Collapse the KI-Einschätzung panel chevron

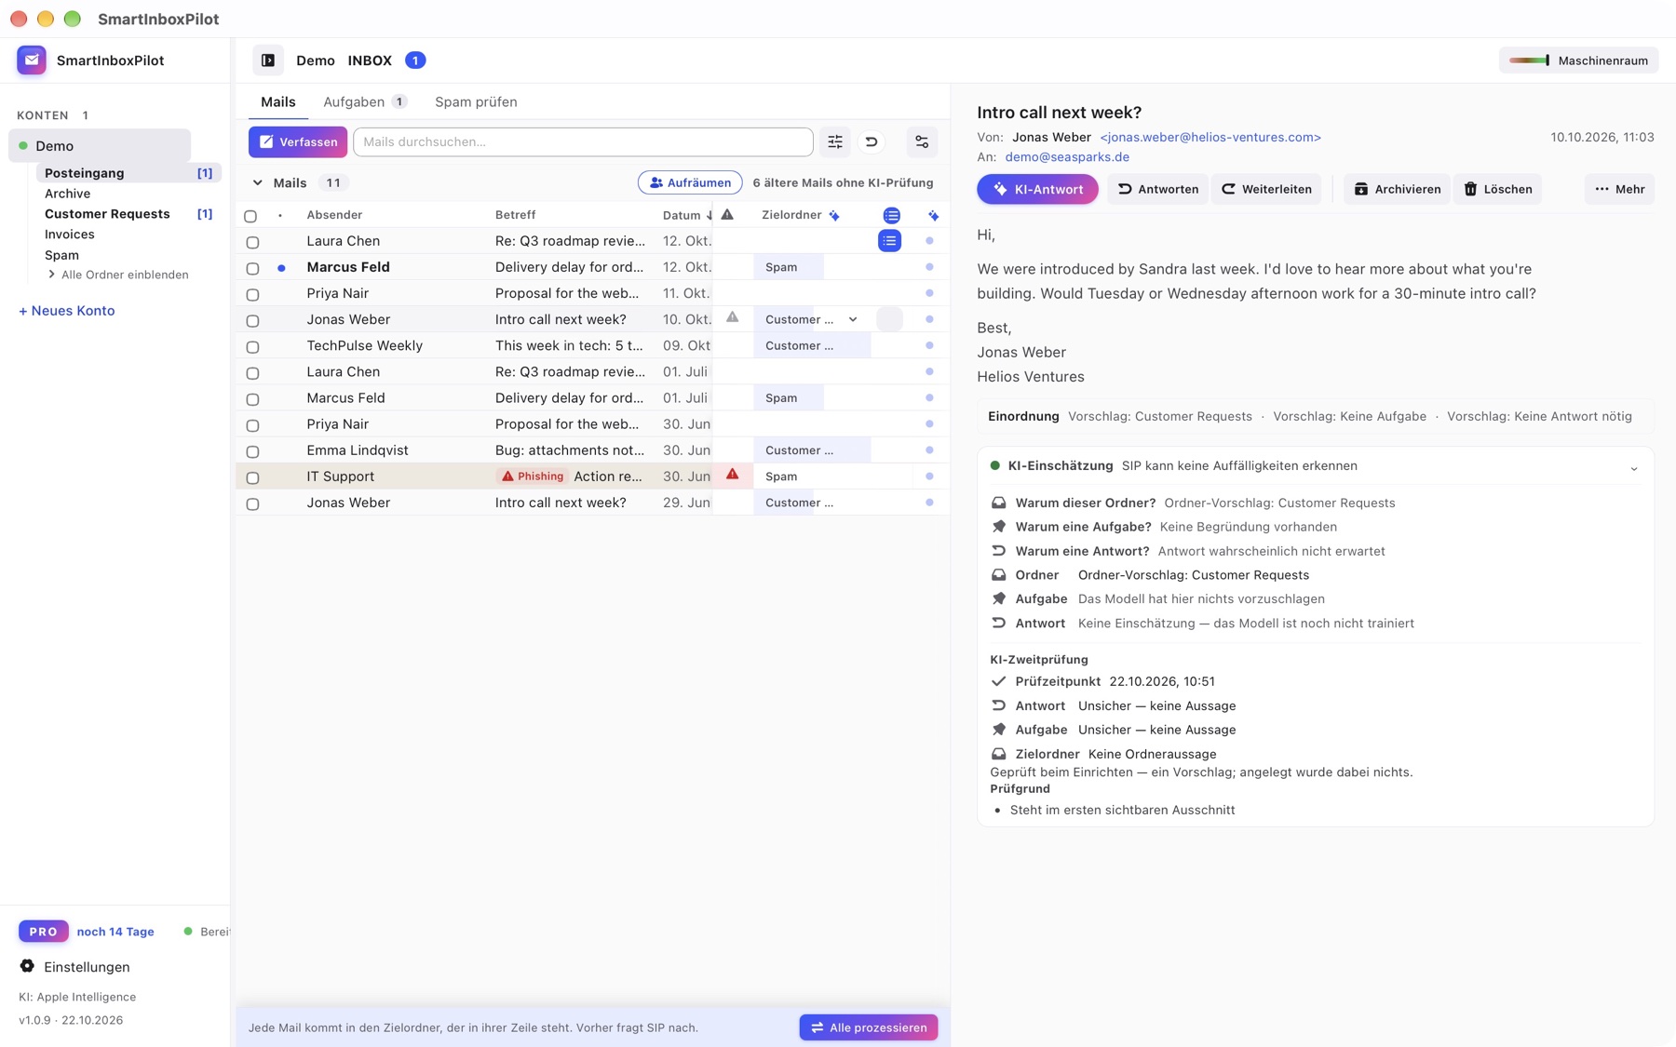[1634, 468]
